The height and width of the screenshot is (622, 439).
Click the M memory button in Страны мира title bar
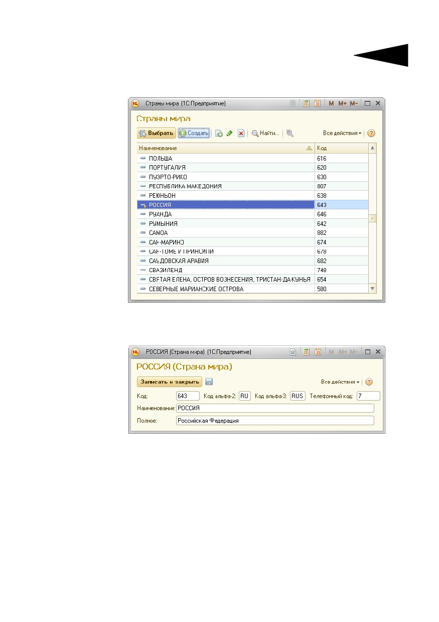point(331,103)
